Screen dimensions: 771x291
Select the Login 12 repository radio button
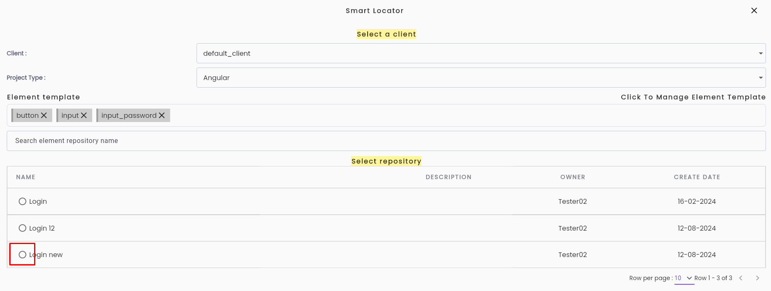click(x=23, y=228)
